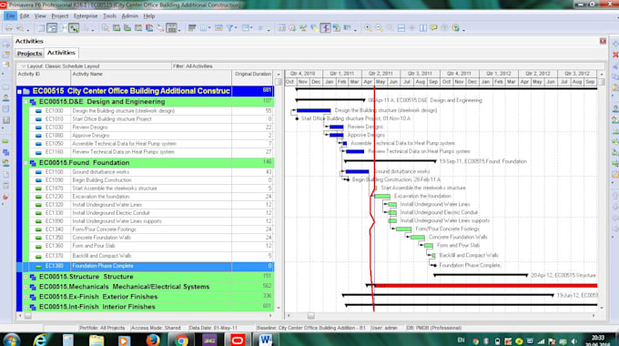
Task: Open the File menu
Action: click(10, 16)
